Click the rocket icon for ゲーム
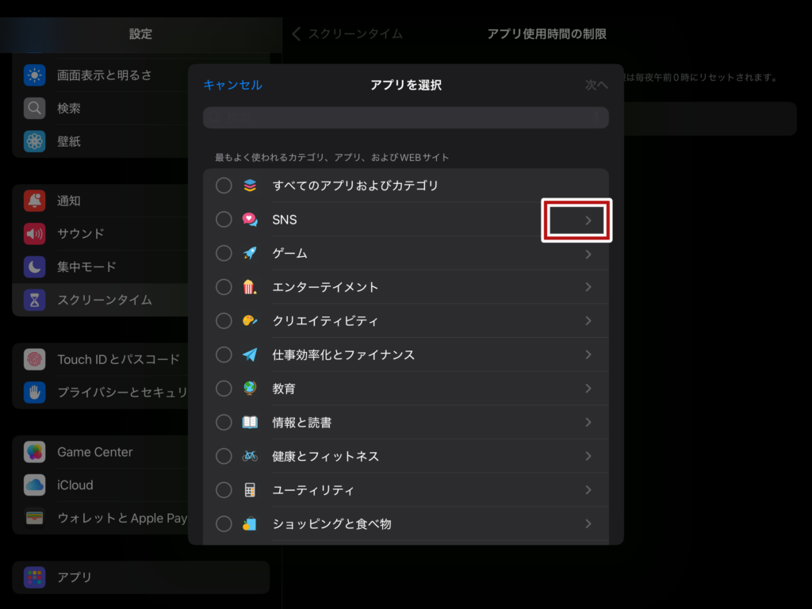 [x=250, y=254]
